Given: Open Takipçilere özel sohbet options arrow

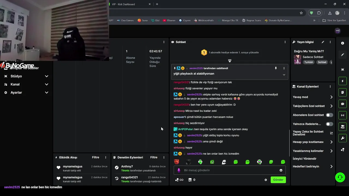Looking at the screenshot, I should [331, 106].
